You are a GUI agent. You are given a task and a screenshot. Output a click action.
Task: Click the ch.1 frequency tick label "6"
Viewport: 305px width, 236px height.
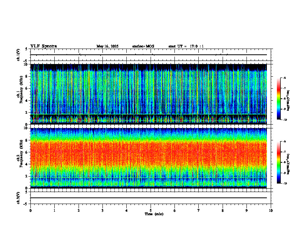pos(27,88)
